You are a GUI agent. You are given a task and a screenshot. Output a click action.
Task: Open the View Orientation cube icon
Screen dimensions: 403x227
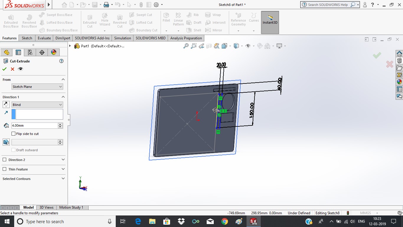tap(224, 46)
